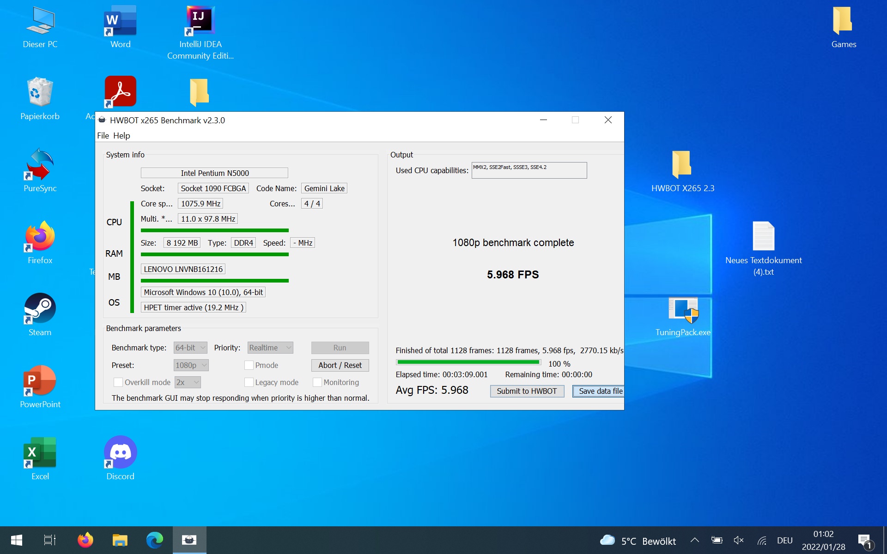Launch Steam from the desktop

40,315
